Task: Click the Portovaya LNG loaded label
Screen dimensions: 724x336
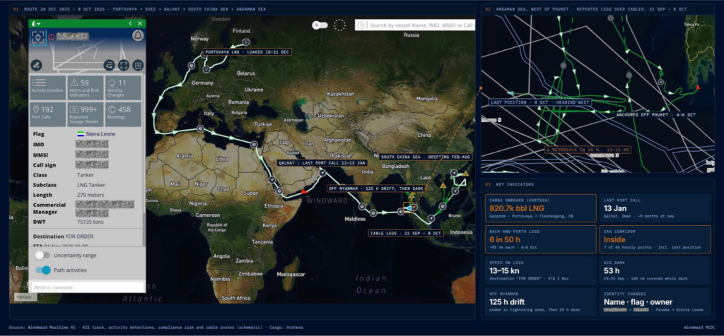Action: coord(246,52)
